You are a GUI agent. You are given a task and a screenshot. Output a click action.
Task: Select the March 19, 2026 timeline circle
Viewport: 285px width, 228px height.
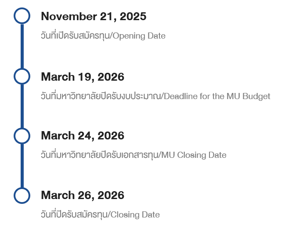[22, 76]
